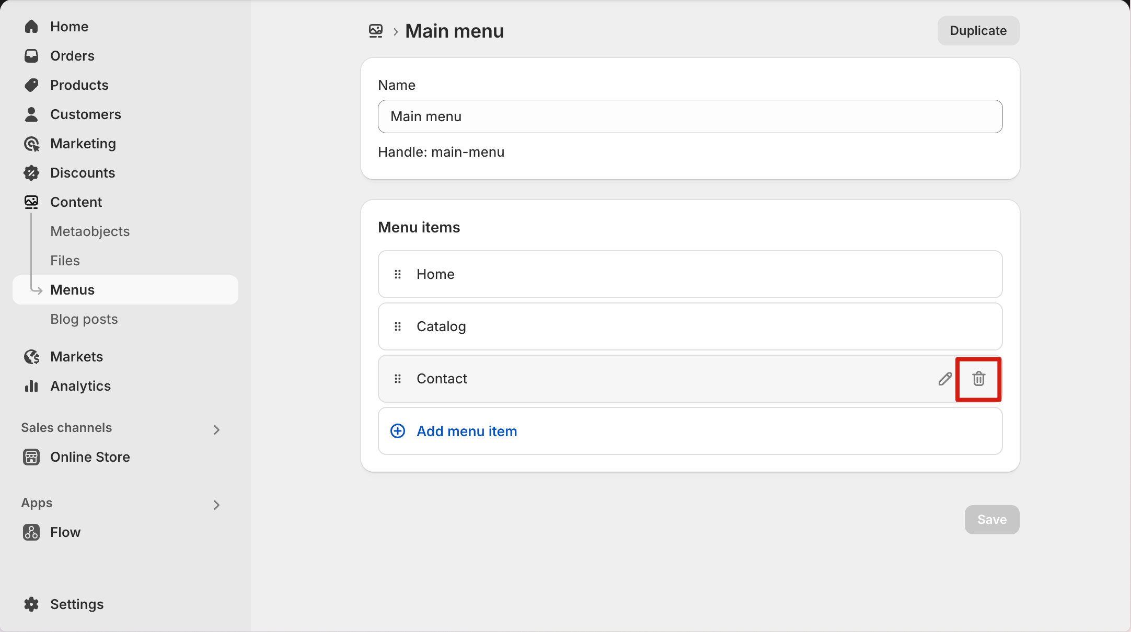This screenshot has height=632, width=1131.
Task: Click the Markets globe icon
Action: click(31, 357)
